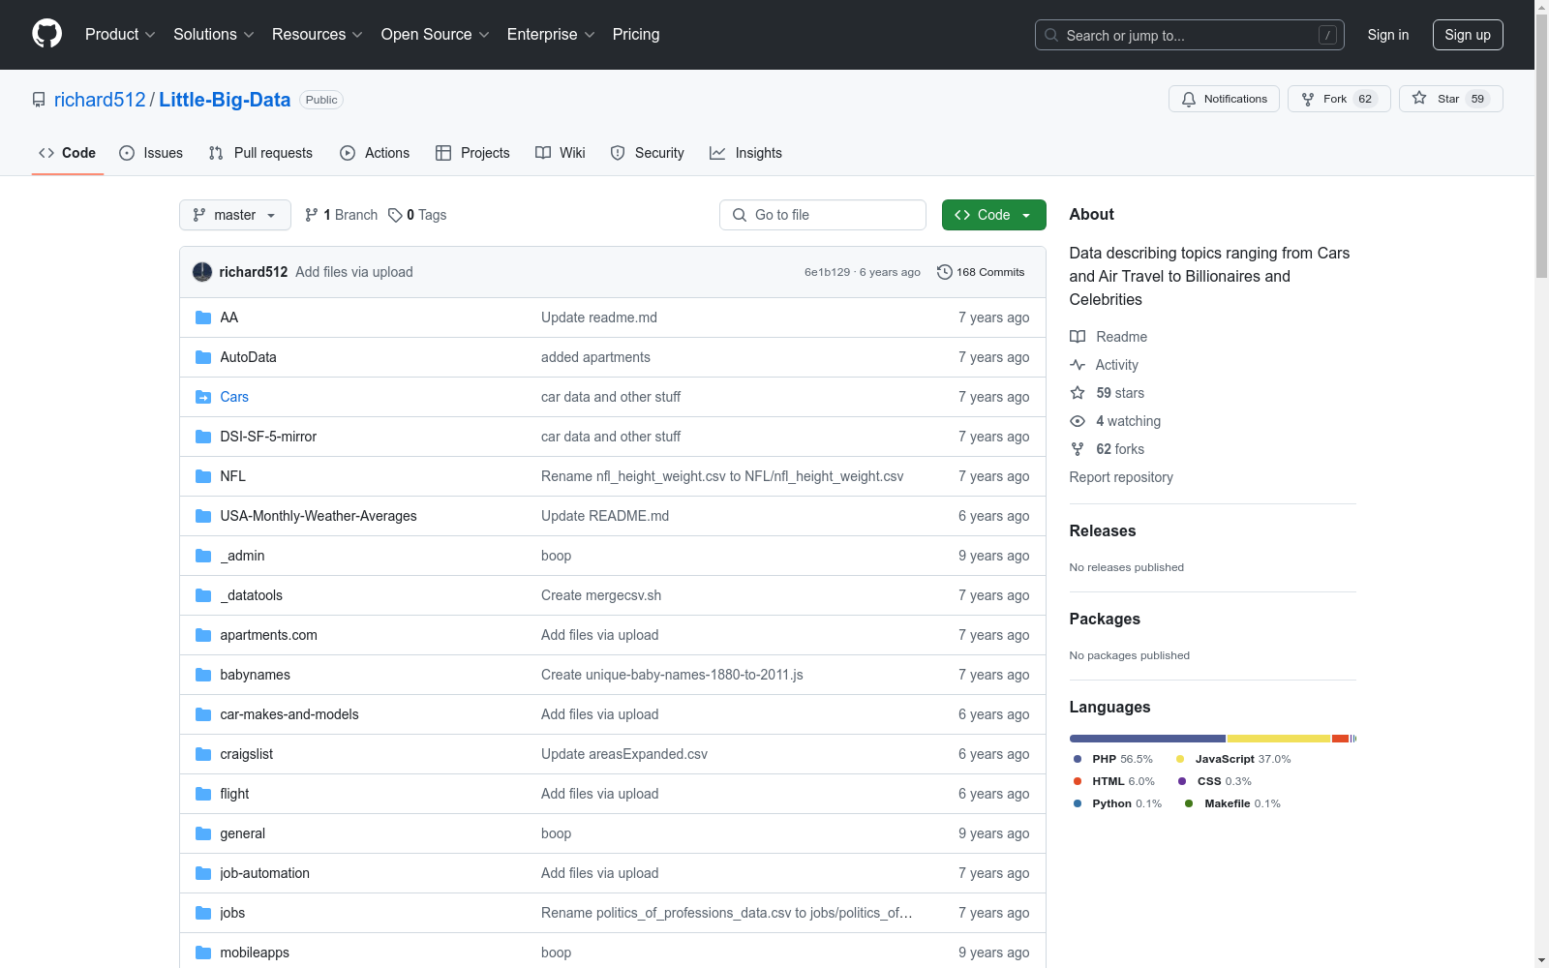Click the star icon in the Star button
Image resolution: width=1549 pixels, height=968 pixels.
(x=1419, y=98)
